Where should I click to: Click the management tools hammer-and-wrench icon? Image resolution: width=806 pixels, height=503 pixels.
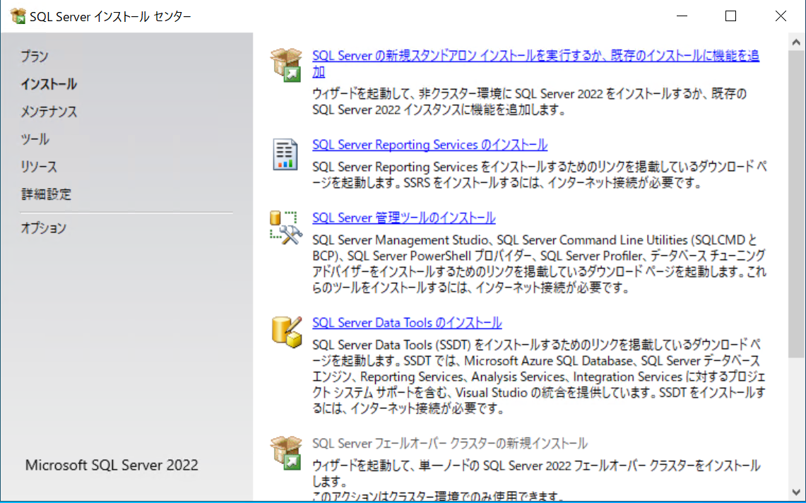click(x=286, y=227)
